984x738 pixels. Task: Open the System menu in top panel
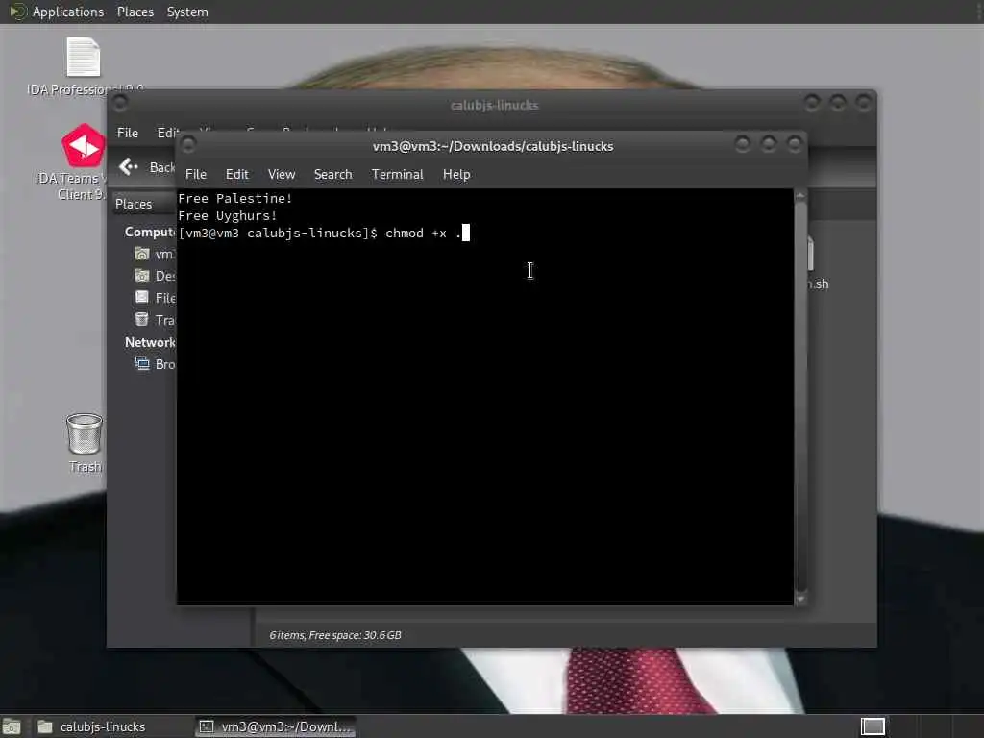coord(187,12)
